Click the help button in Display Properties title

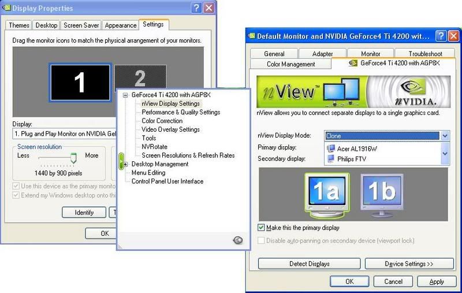(x=196, y=8)
